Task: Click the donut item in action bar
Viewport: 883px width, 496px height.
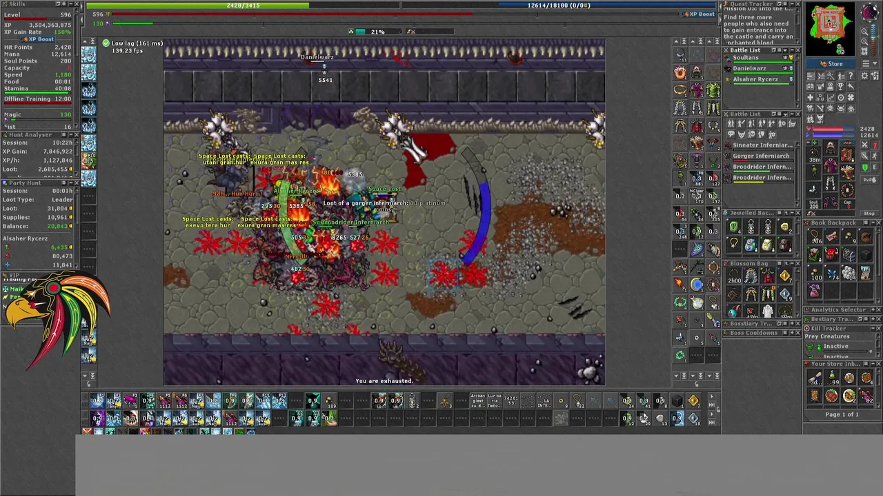Action: 680,72
